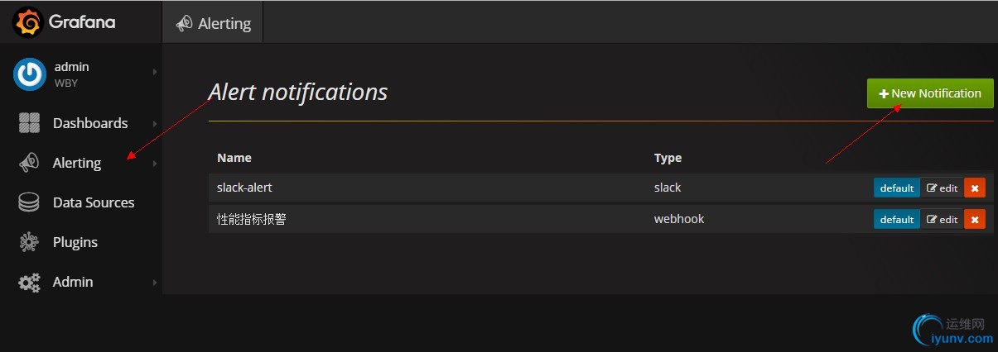Click the admin user avatar icon

point(30,74)
